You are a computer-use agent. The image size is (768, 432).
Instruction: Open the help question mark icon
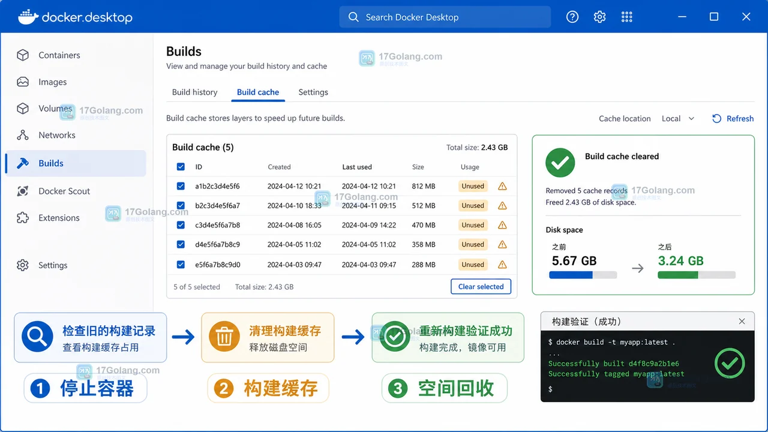[572, 17]
